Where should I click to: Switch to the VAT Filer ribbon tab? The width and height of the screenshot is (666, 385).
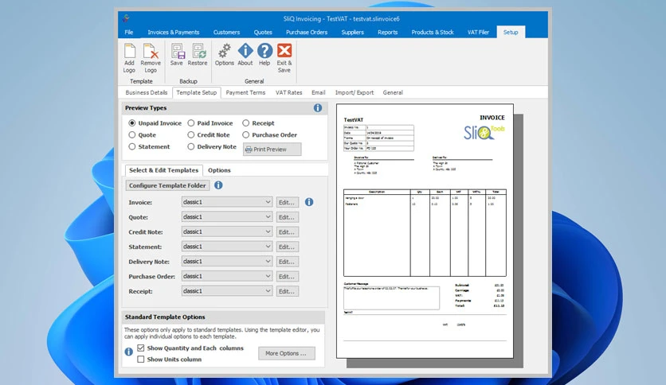point(478,33)
